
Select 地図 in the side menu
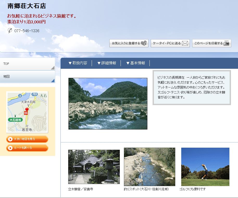[27, 77]
